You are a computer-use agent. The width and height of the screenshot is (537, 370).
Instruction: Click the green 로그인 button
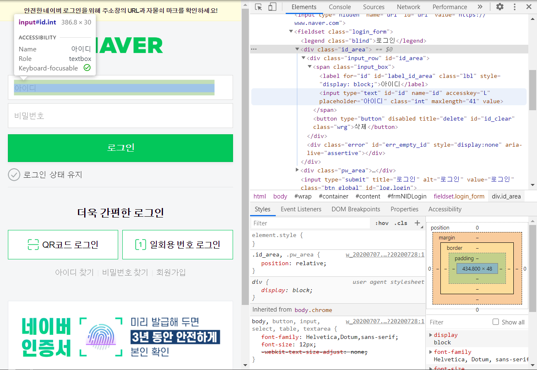pyautogui.click(x=120, y=148)
